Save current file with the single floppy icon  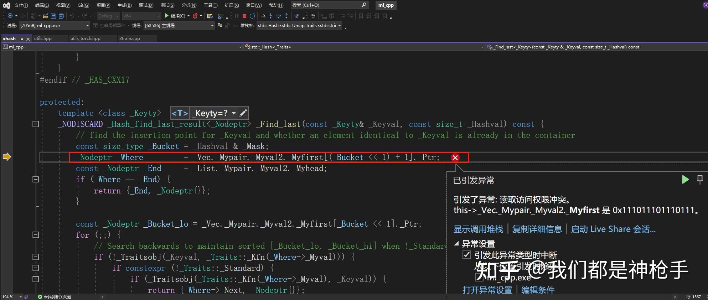[53, 16]
